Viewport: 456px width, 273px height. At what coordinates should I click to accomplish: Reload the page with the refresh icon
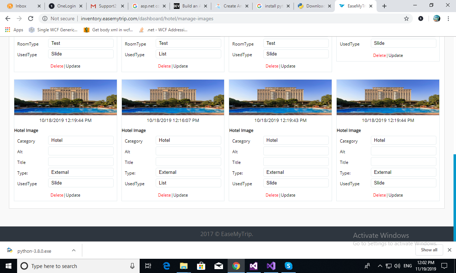click(31, 18)
